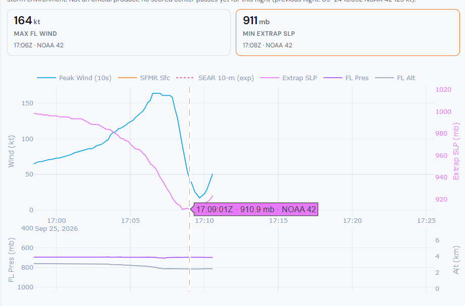This screenshot has height=306, width=465.
Task: Select the 911 mb Min Extrap SLP card
Action: point(348,33)
